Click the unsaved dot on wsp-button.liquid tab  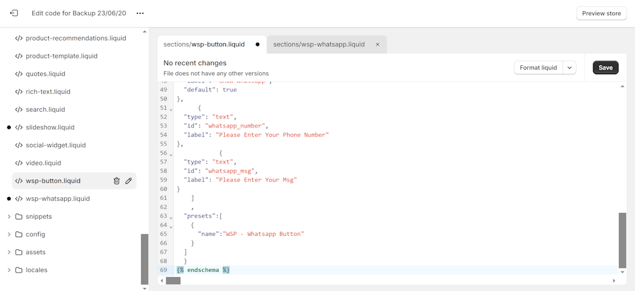pyautogui.click(x=257, y=44)
